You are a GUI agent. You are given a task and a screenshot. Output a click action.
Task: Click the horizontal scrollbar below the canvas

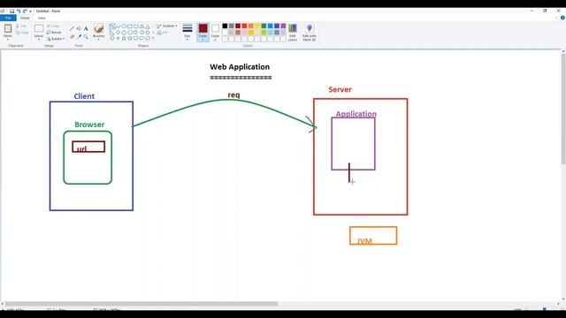click(141, 304)
